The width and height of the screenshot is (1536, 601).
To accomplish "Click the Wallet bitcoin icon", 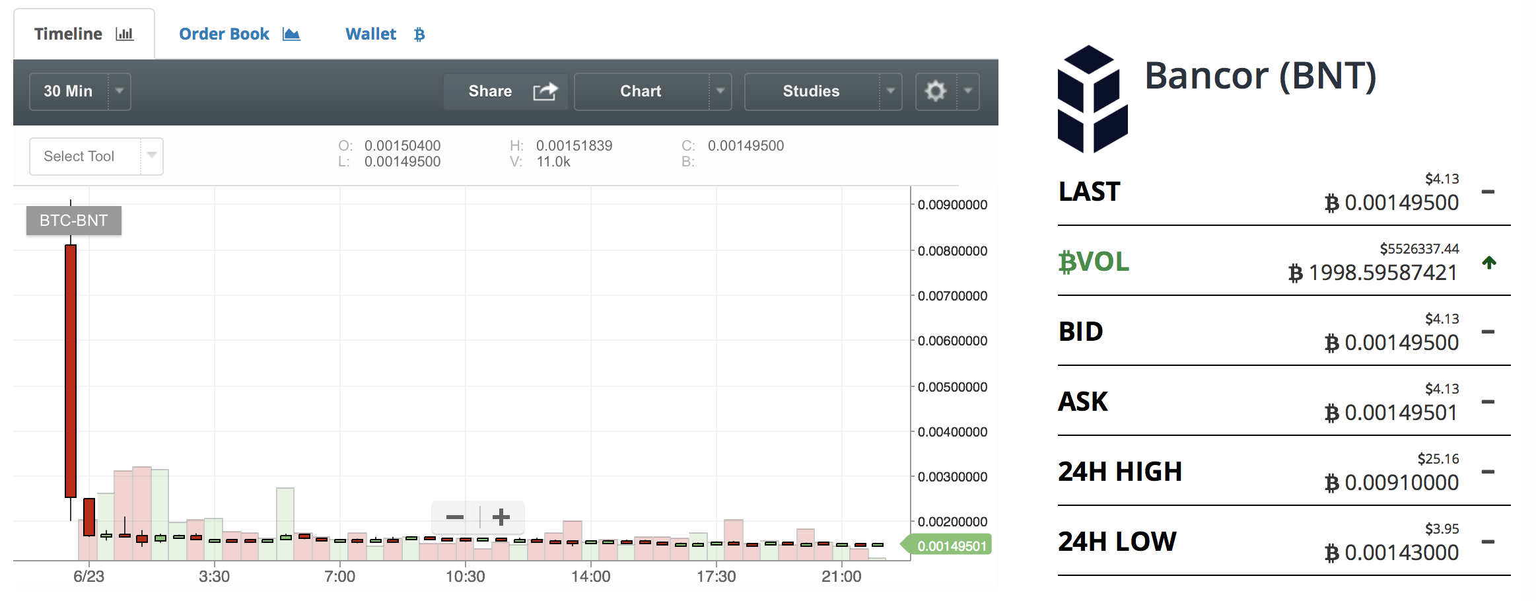I will click(x=419, y=34).
